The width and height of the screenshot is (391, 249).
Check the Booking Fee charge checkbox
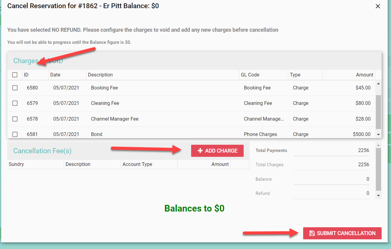point(15,88)
